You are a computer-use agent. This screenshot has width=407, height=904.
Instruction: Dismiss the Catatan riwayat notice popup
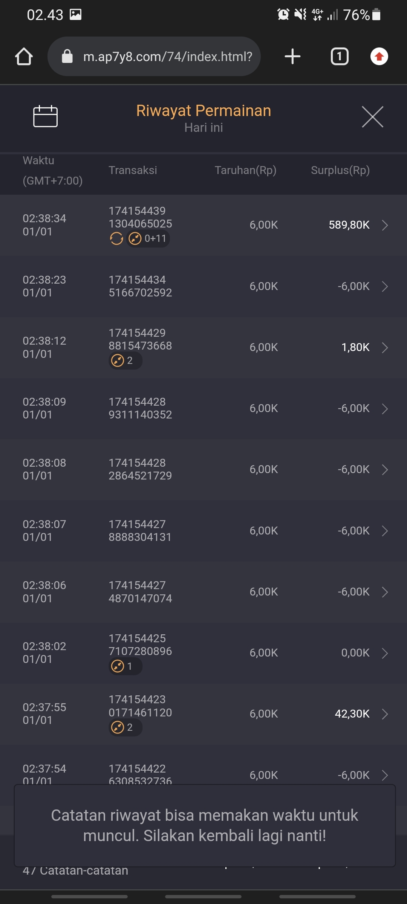tap(204, 825)
